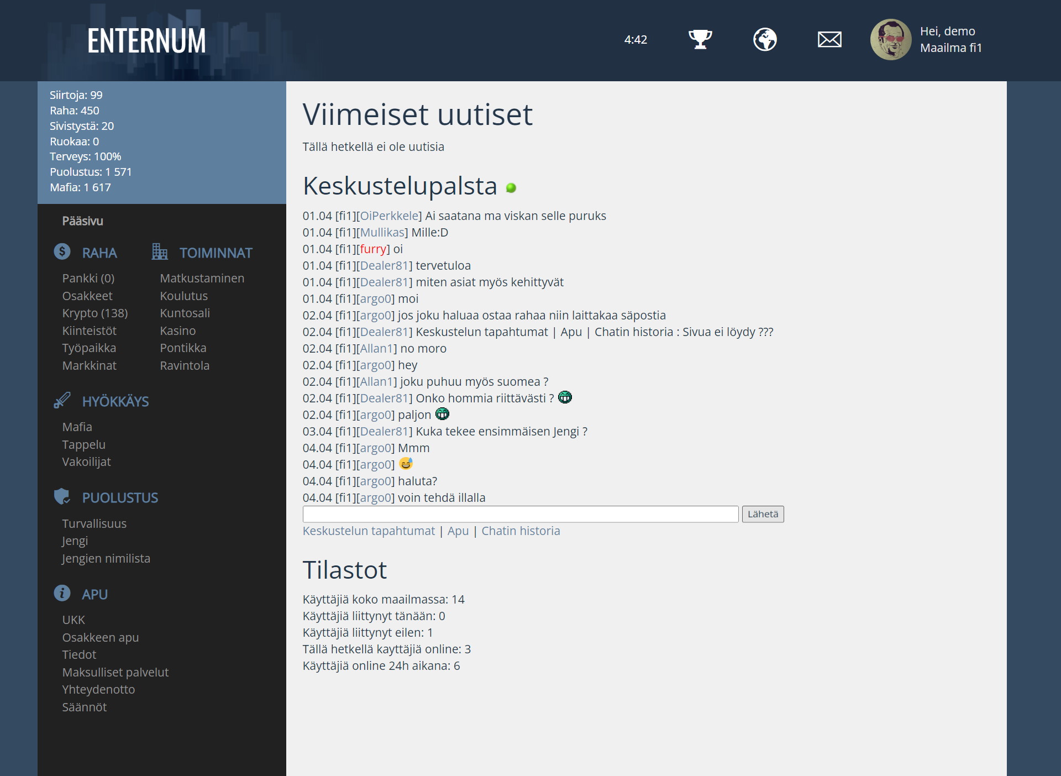This screenshot has width=1061, height=776.
Task: Click the sword HYÖKKÄYS icon
Action: click(62, 401)
